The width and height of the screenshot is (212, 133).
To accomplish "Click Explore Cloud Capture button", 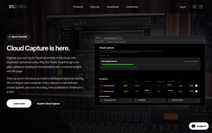I will pyautogui.click(x=48, y=103).
